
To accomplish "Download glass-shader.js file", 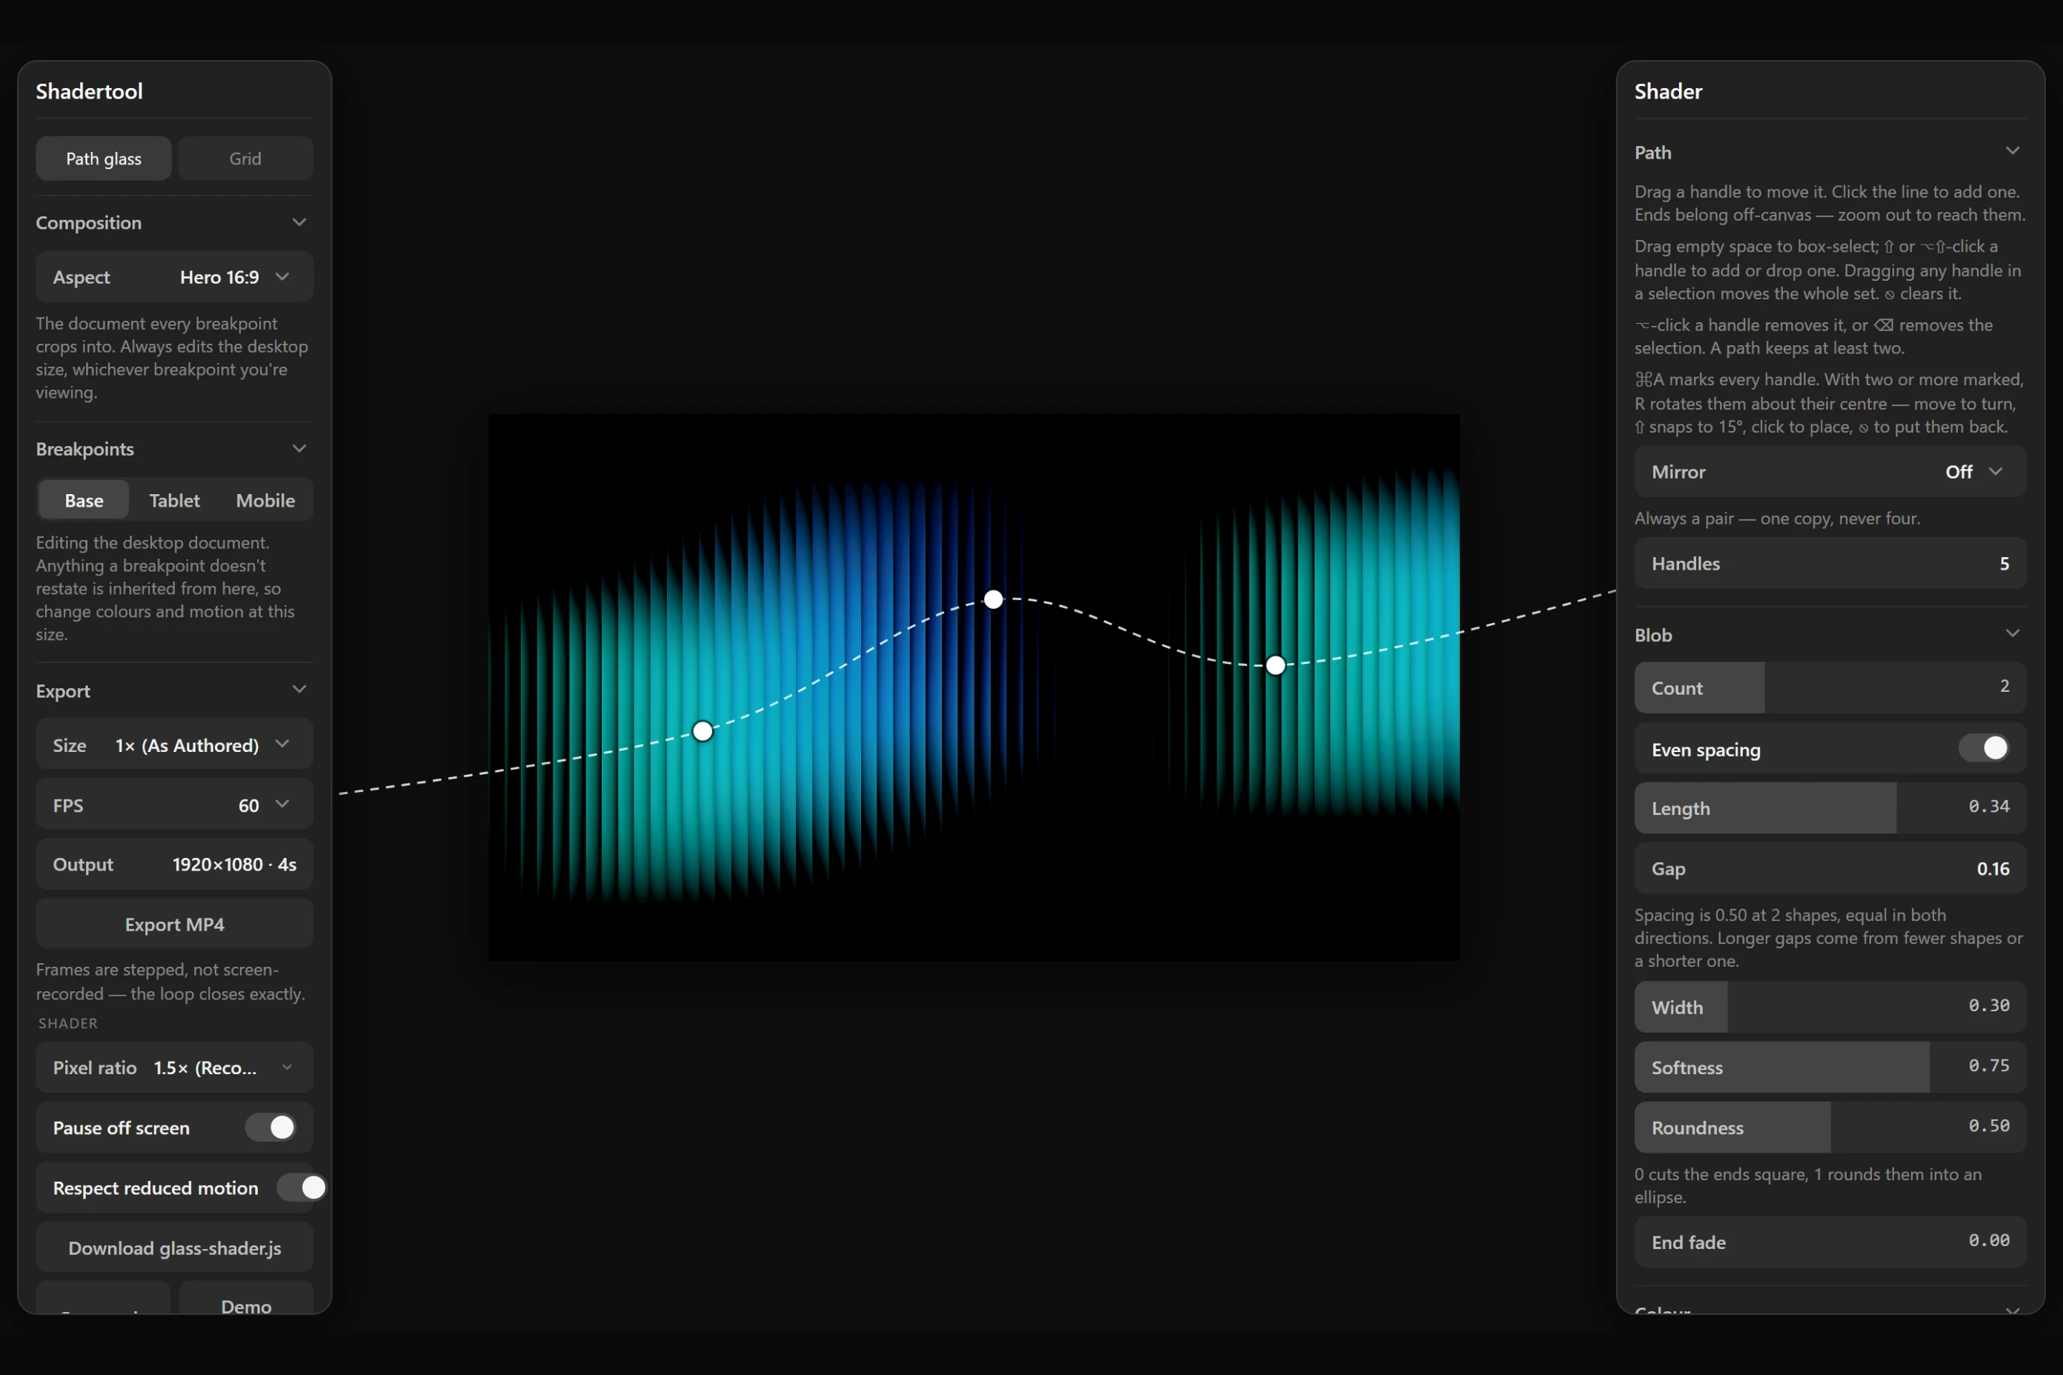I will pyautogui.click(x=175, y=1248).
